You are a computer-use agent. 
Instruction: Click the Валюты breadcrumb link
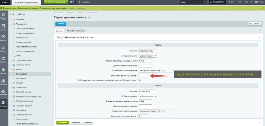coord(81,13)
